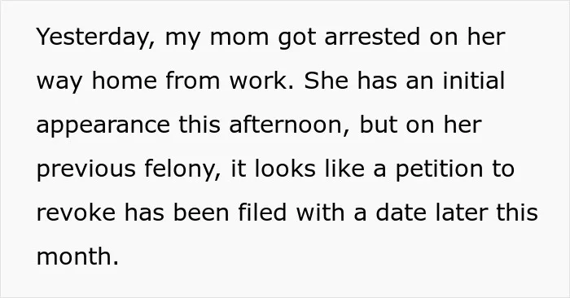This screenshot has height=298, width=570.
Task: Click the word "home"
Action: pos(125,81)
